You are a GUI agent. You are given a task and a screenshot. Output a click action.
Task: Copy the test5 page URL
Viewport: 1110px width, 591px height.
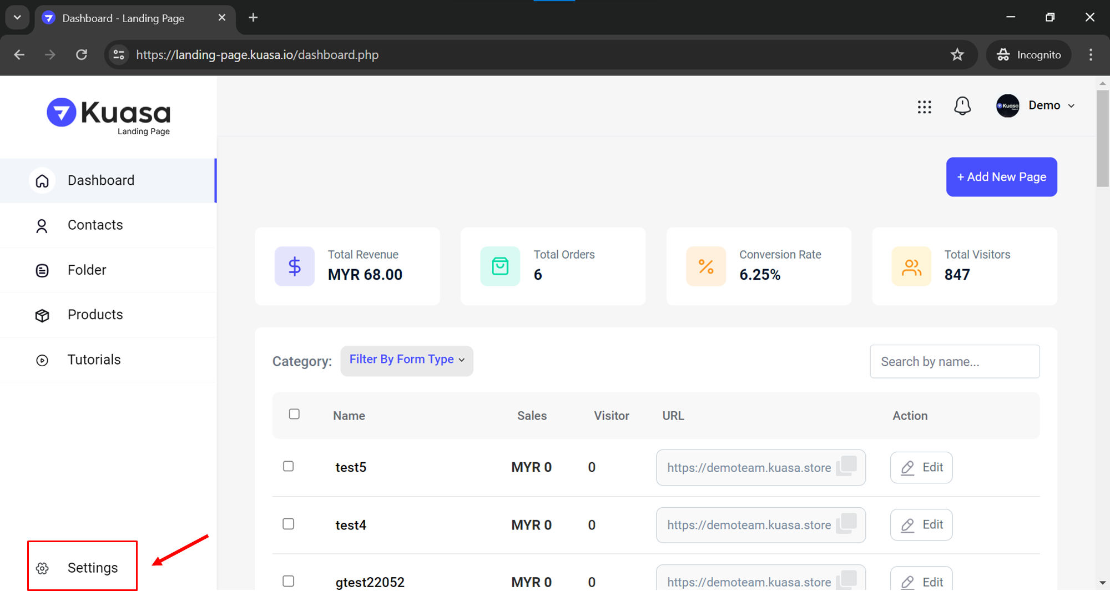(847, 466)
